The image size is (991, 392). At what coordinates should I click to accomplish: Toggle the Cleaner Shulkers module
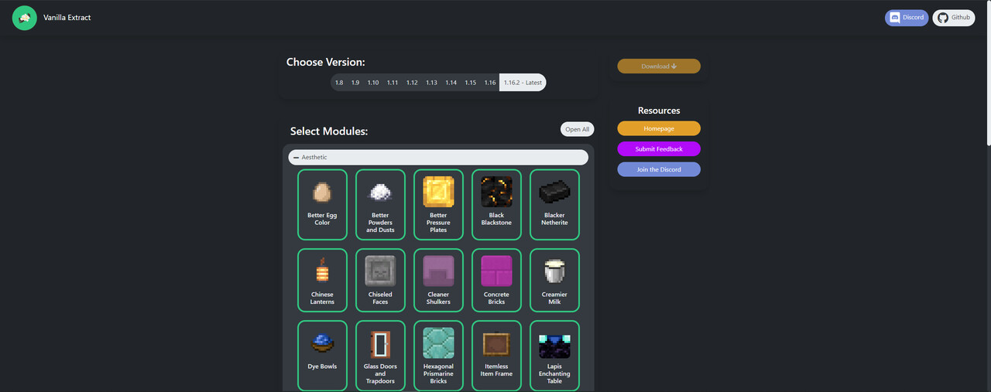tap(438, 281)
